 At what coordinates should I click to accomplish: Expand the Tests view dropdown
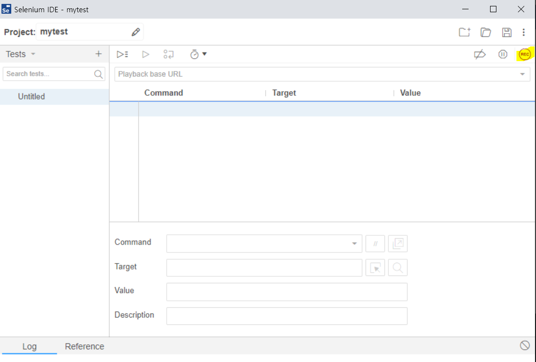[33, 54]
